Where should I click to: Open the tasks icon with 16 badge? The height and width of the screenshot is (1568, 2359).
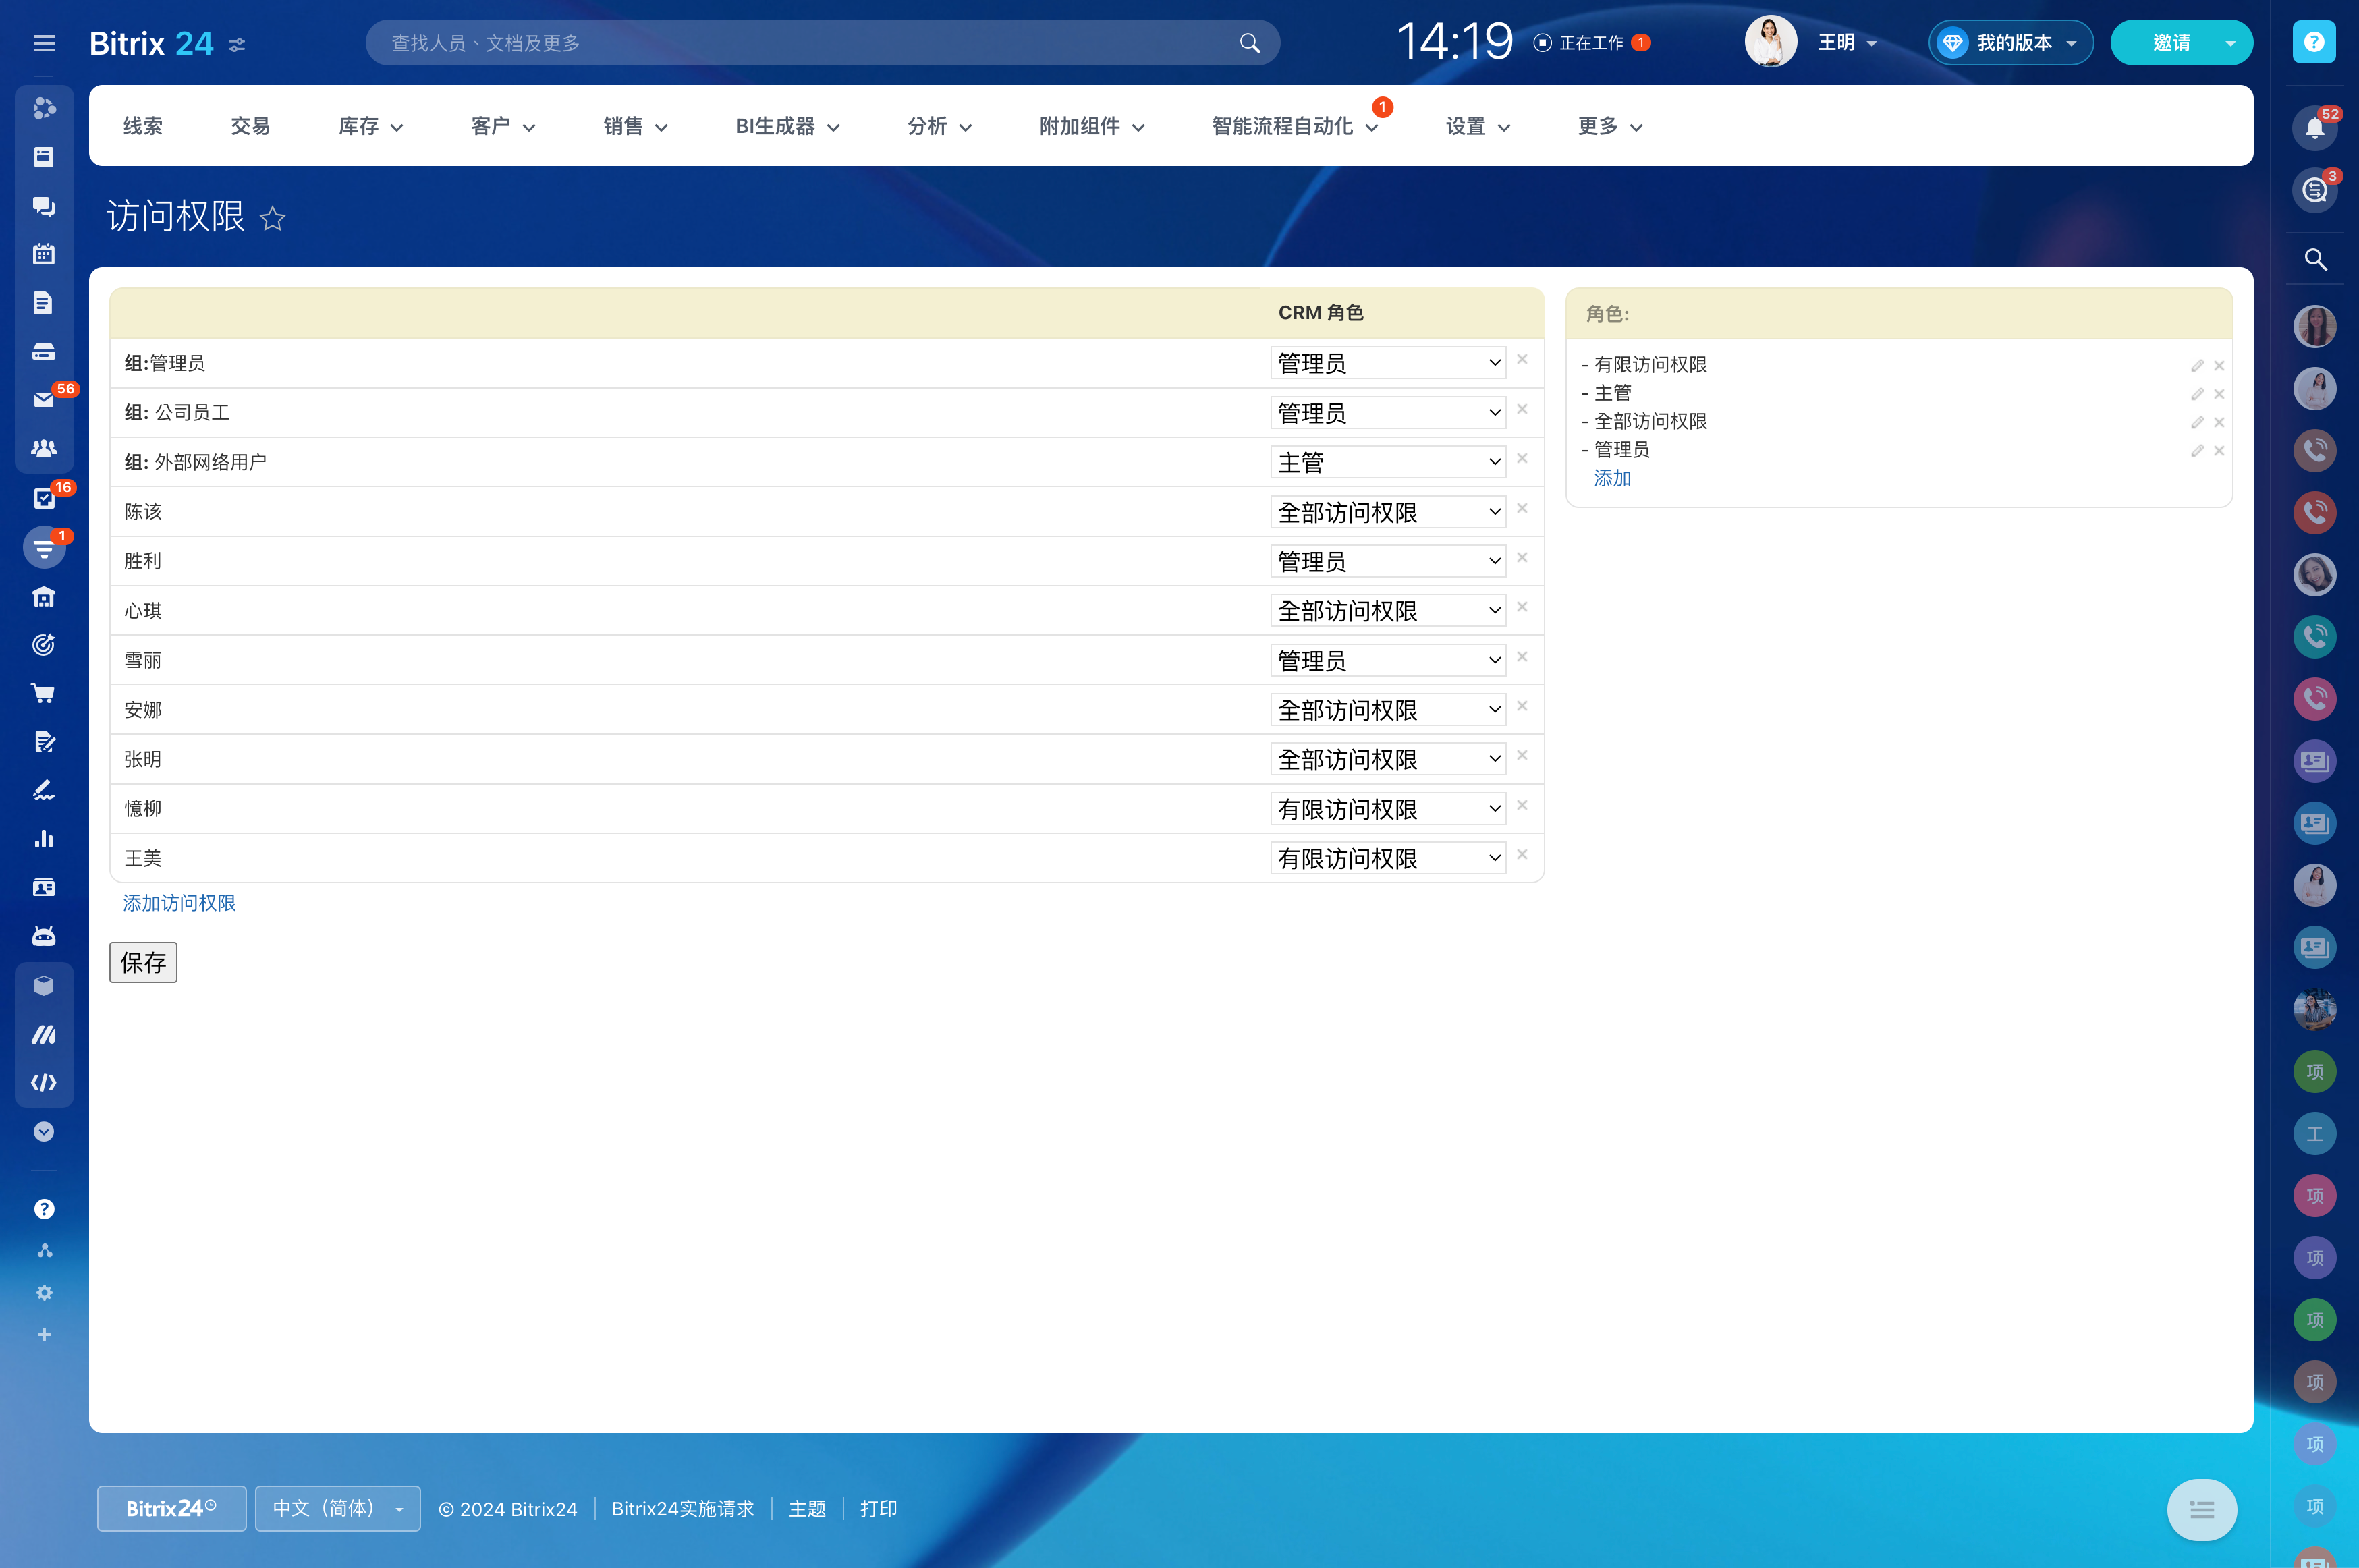click(43, 498)
